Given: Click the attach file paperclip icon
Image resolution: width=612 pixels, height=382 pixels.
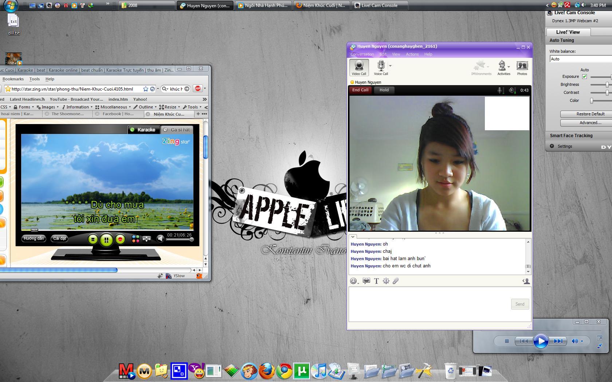Looking at the screenshot, I should pyautogui.click(x=396, y=281).
